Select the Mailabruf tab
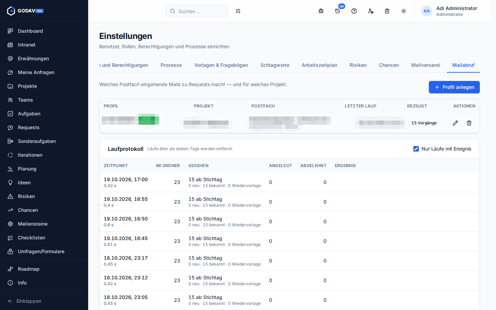 coord(463,65)
